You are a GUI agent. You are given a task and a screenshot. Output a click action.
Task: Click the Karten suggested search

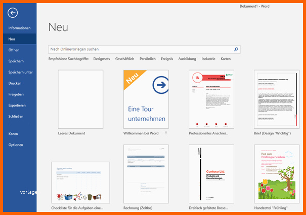coord(226,59)
